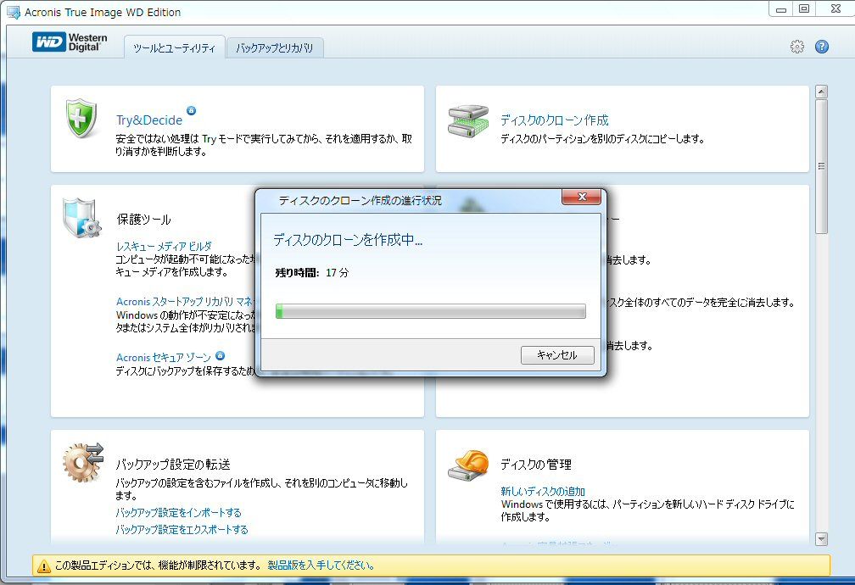This screenshot has height=585, width=855.
Task: Click the disk clone drives icon
Action: (469, 121)
